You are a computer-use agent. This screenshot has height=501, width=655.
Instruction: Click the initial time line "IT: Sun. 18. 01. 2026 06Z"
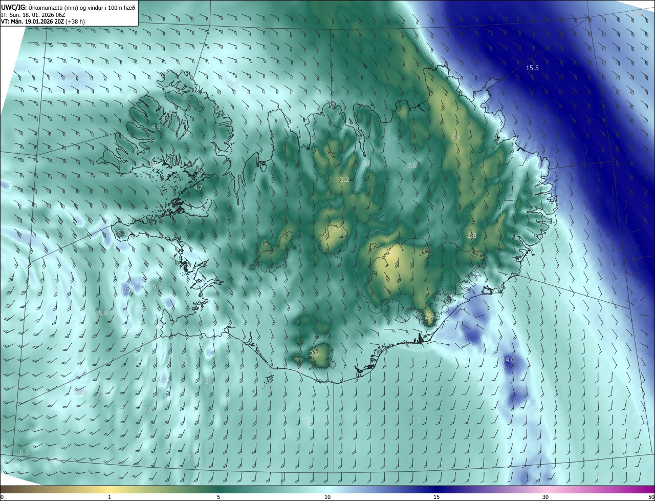[x=33, y=15]
